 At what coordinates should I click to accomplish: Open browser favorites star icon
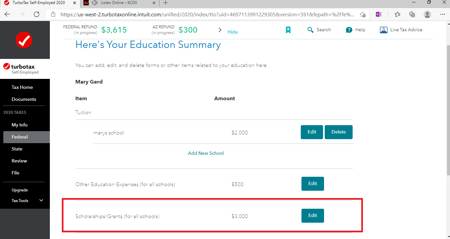(x=397, y=14)
